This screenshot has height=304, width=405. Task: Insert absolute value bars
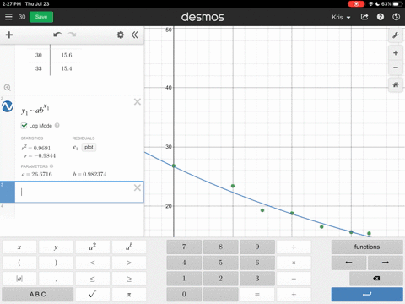pyautogui.click(x=19, y=279)
